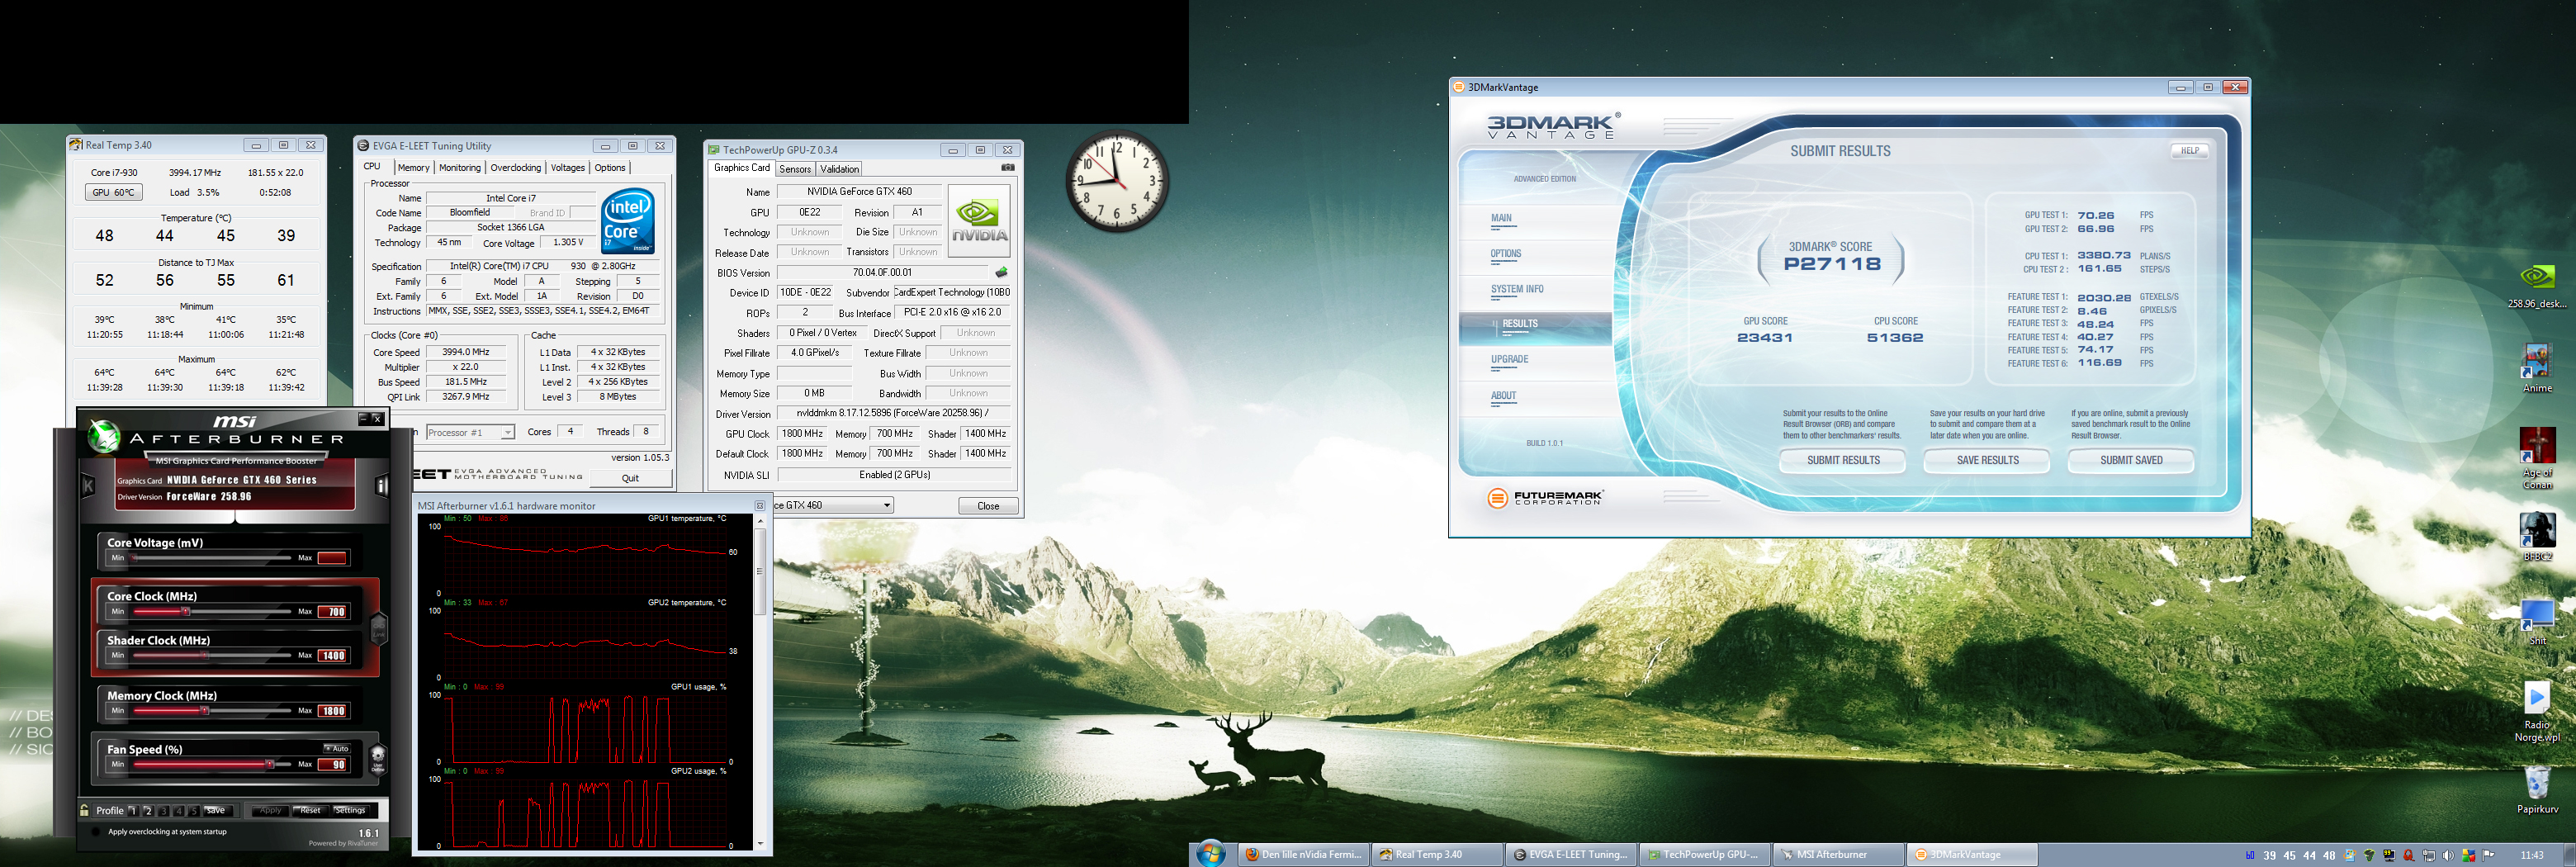Select Afterburner profile slot 3
This screenshot has width=2576, height=867.
pos(164,811)
